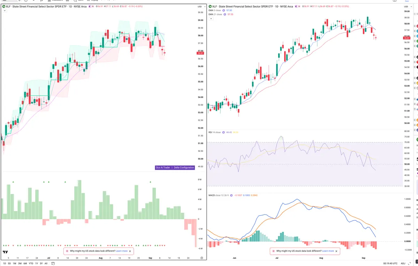
Task: Click the moon session icon on left chart
Action: [x=90, y=7]
